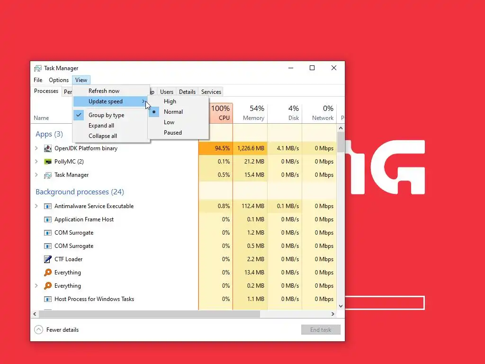Choose Collapse all in View menu
The width and height of the screenshot is (485, 364).
(111, 136)
